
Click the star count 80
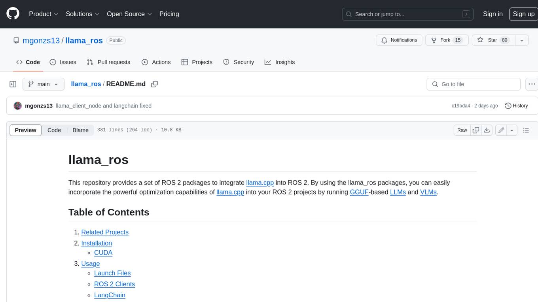(504, 40)
